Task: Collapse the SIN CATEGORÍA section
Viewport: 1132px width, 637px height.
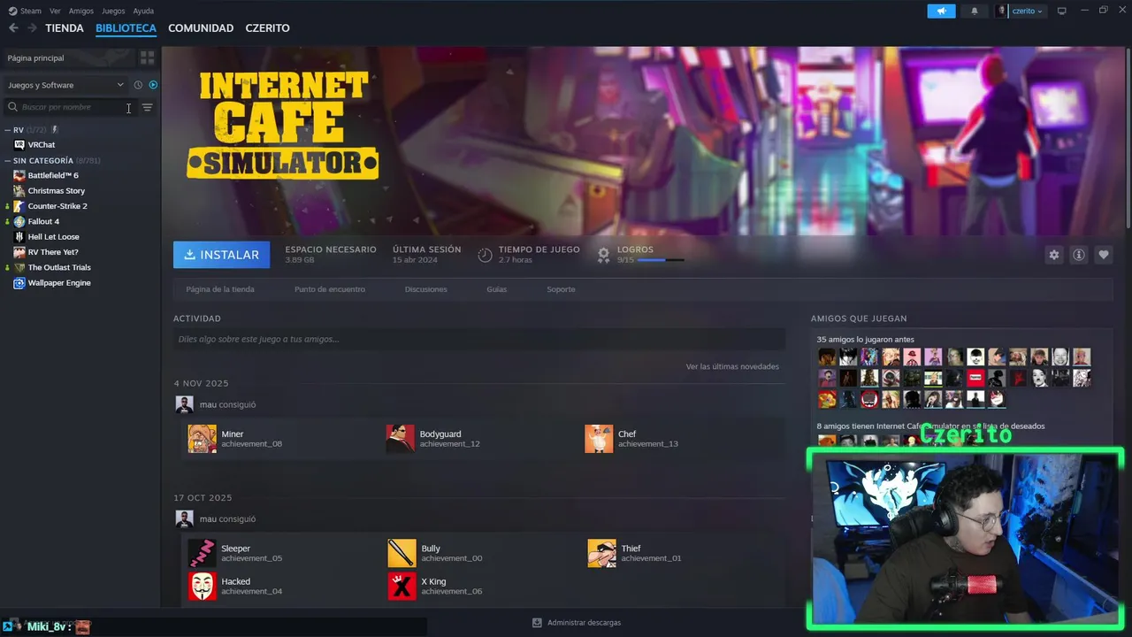Action: [x=8, y=161]
